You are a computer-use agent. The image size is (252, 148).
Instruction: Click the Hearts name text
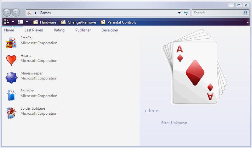(x=26, y=56)
